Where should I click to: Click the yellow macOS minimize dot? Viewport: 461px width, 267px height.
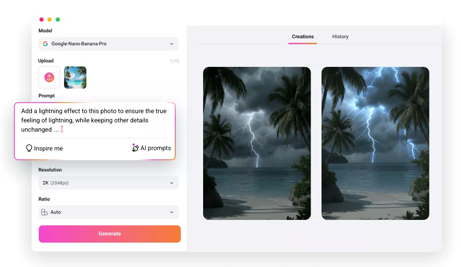click(49, 19)
